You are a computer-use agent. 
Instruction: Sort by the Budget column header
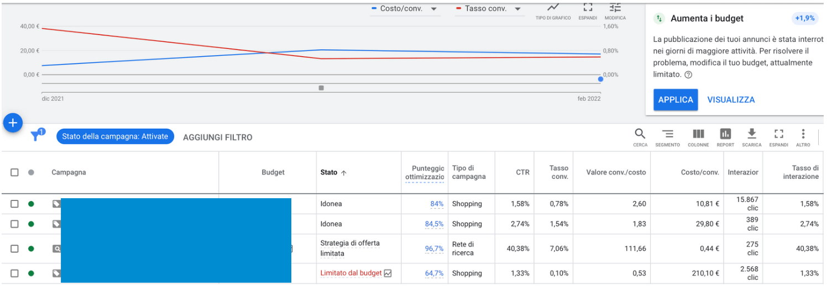tap(273, 172)
